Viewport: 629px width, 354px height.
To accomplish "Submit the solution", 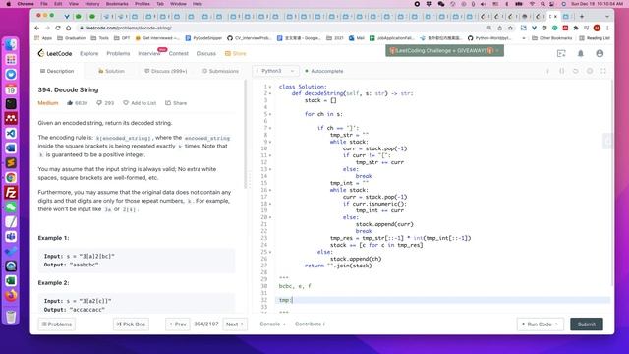I will coord(587,324).
